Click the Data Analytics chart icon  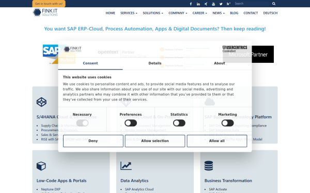(x=126, y=166)
